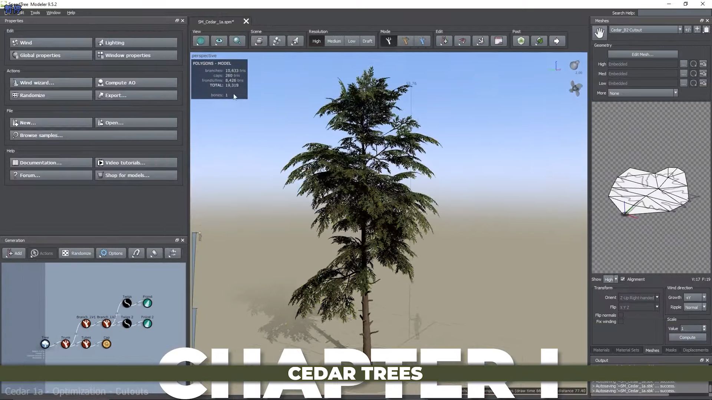Open the Options gear in Generation panel
Image resolution: width=712 pixels, height=400 pixels.
click(111, 253)
